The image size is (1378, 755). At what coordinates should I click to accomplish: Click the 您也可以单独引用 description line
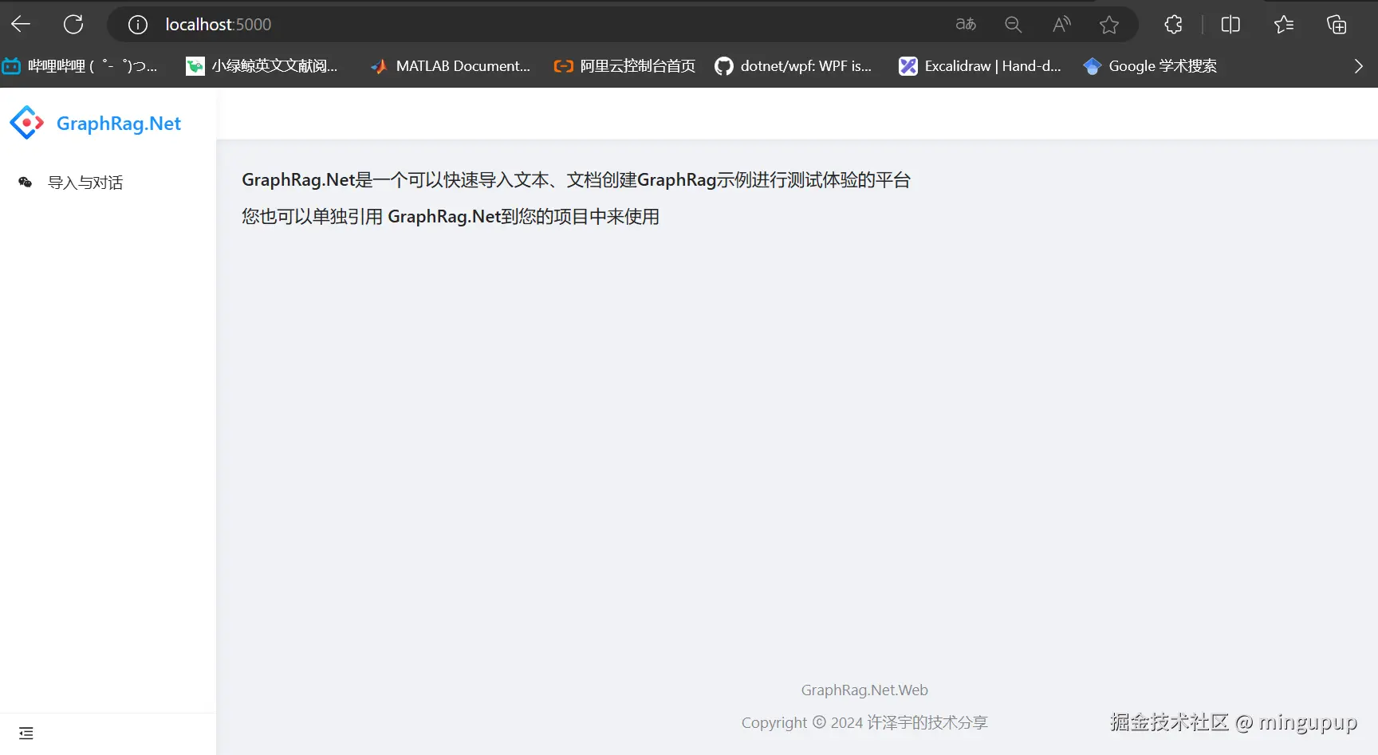coord(451,217)
